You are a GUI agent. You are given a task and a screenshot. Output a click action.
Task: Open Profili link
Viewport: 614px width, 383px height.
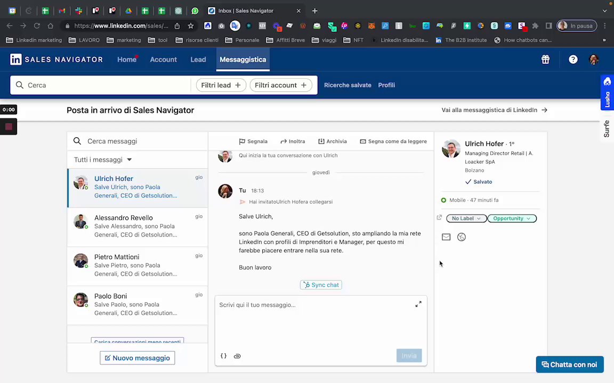(x=386, y=85)
